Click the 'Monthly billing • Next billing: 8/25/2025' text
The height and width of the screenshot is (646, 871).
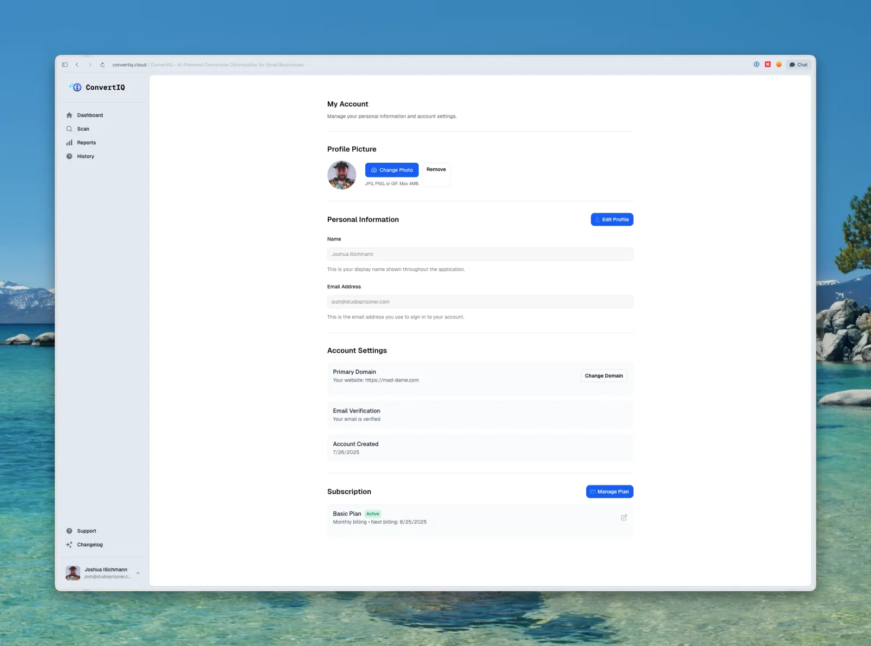pos(380,522)
